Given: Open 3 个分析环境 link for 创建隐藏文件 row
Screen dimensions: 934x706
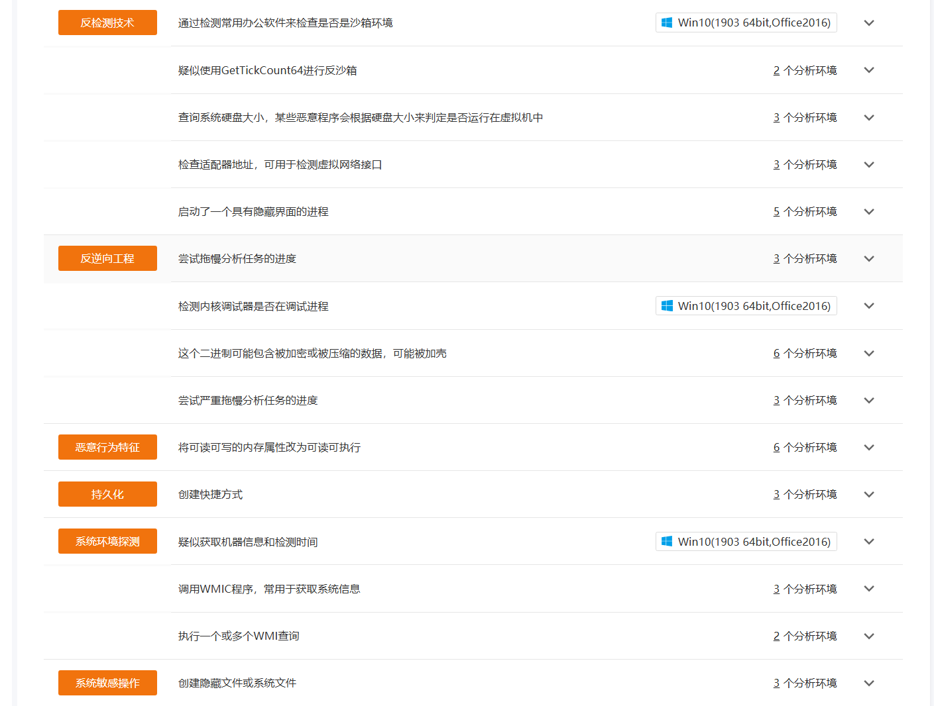Looking at the screenshot, I should click(805, 683).
